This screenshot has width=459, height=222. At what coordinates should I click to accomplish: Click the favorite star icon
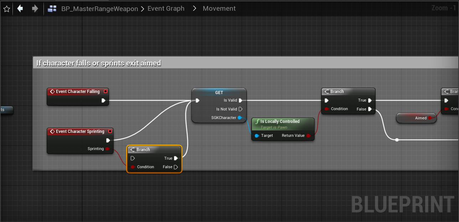6,9
